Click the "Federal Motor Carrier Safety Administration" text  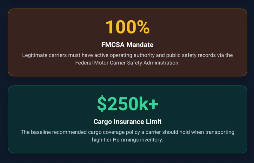(127, 63)
